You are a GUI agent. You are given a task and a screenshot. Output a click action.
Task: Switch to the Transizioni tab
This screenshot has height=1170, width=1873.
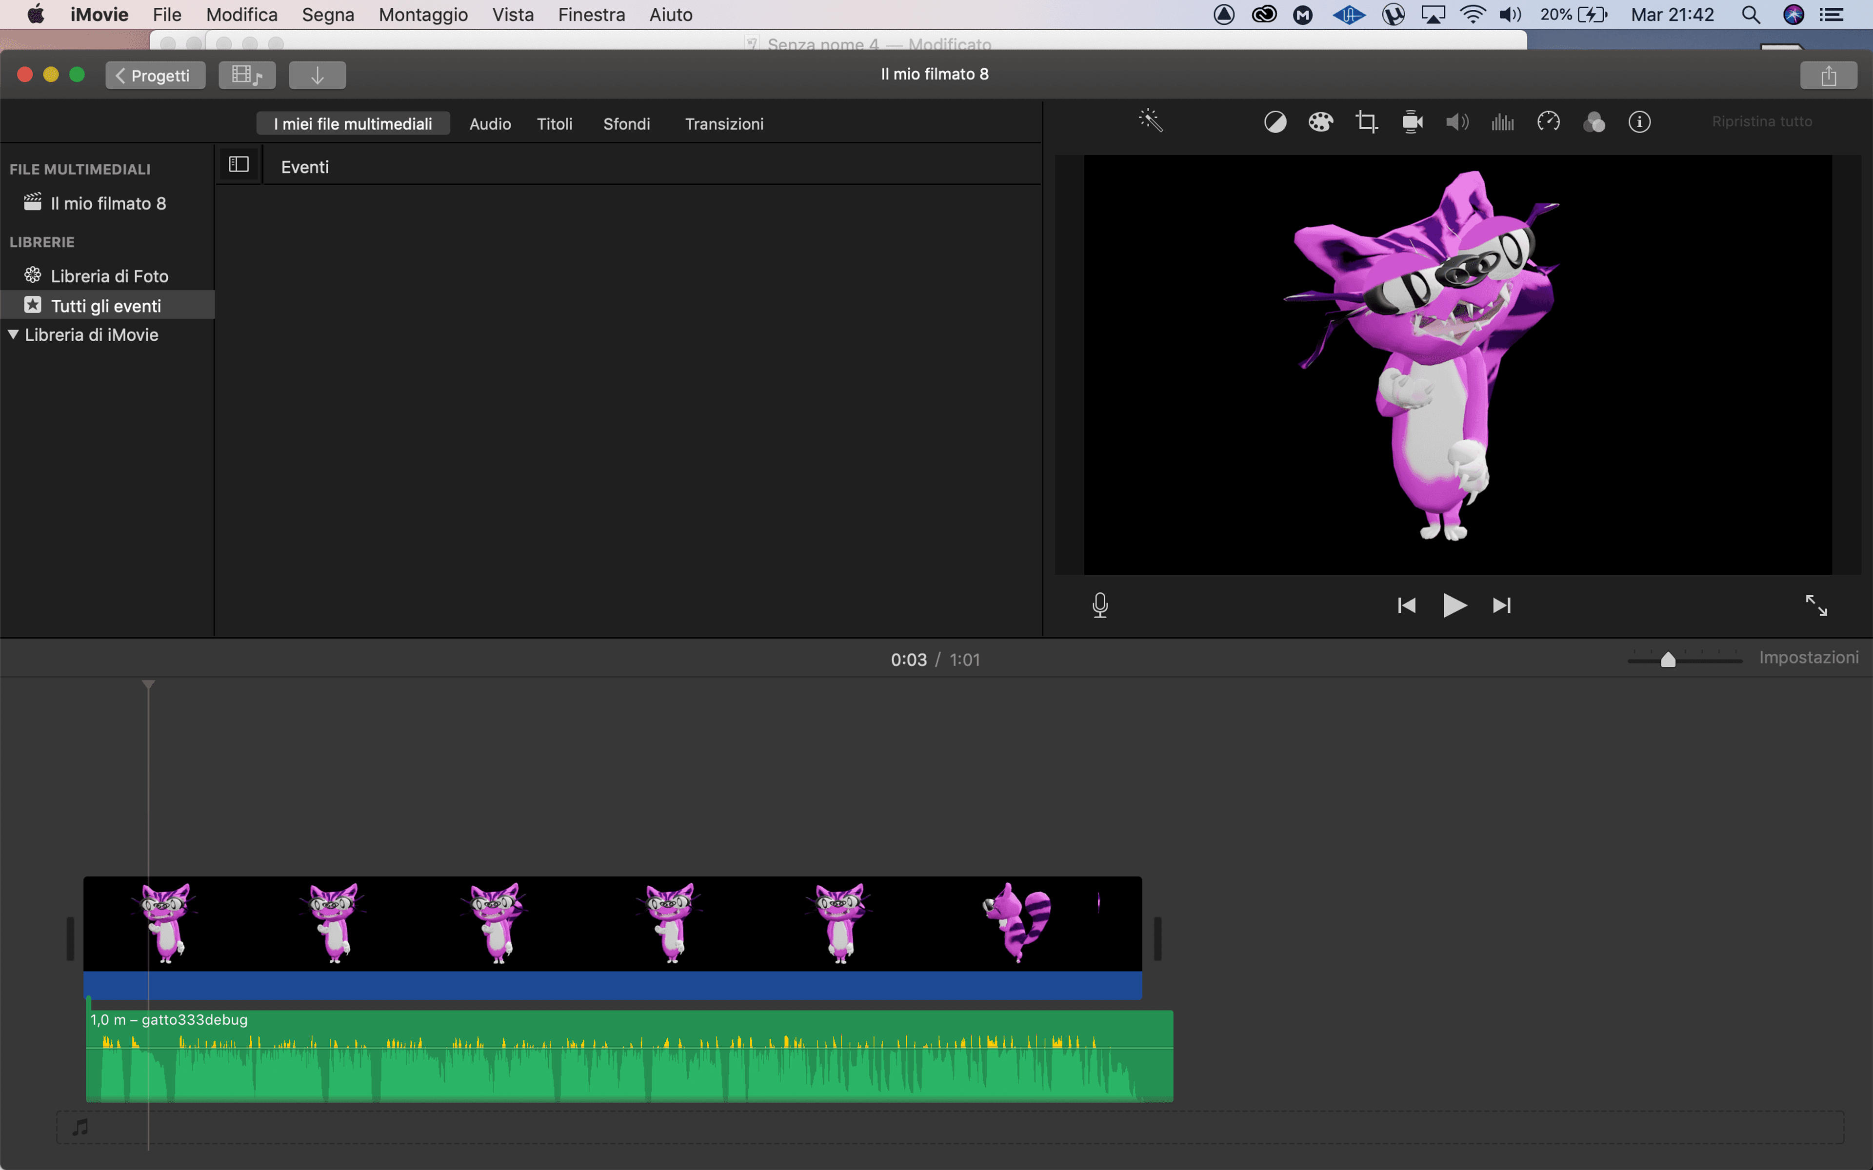tap(724, 124)
